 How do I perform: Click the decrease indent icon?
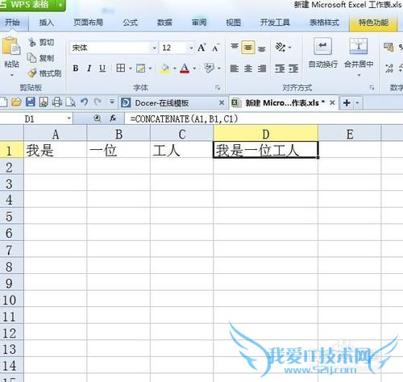coord(280,69)
